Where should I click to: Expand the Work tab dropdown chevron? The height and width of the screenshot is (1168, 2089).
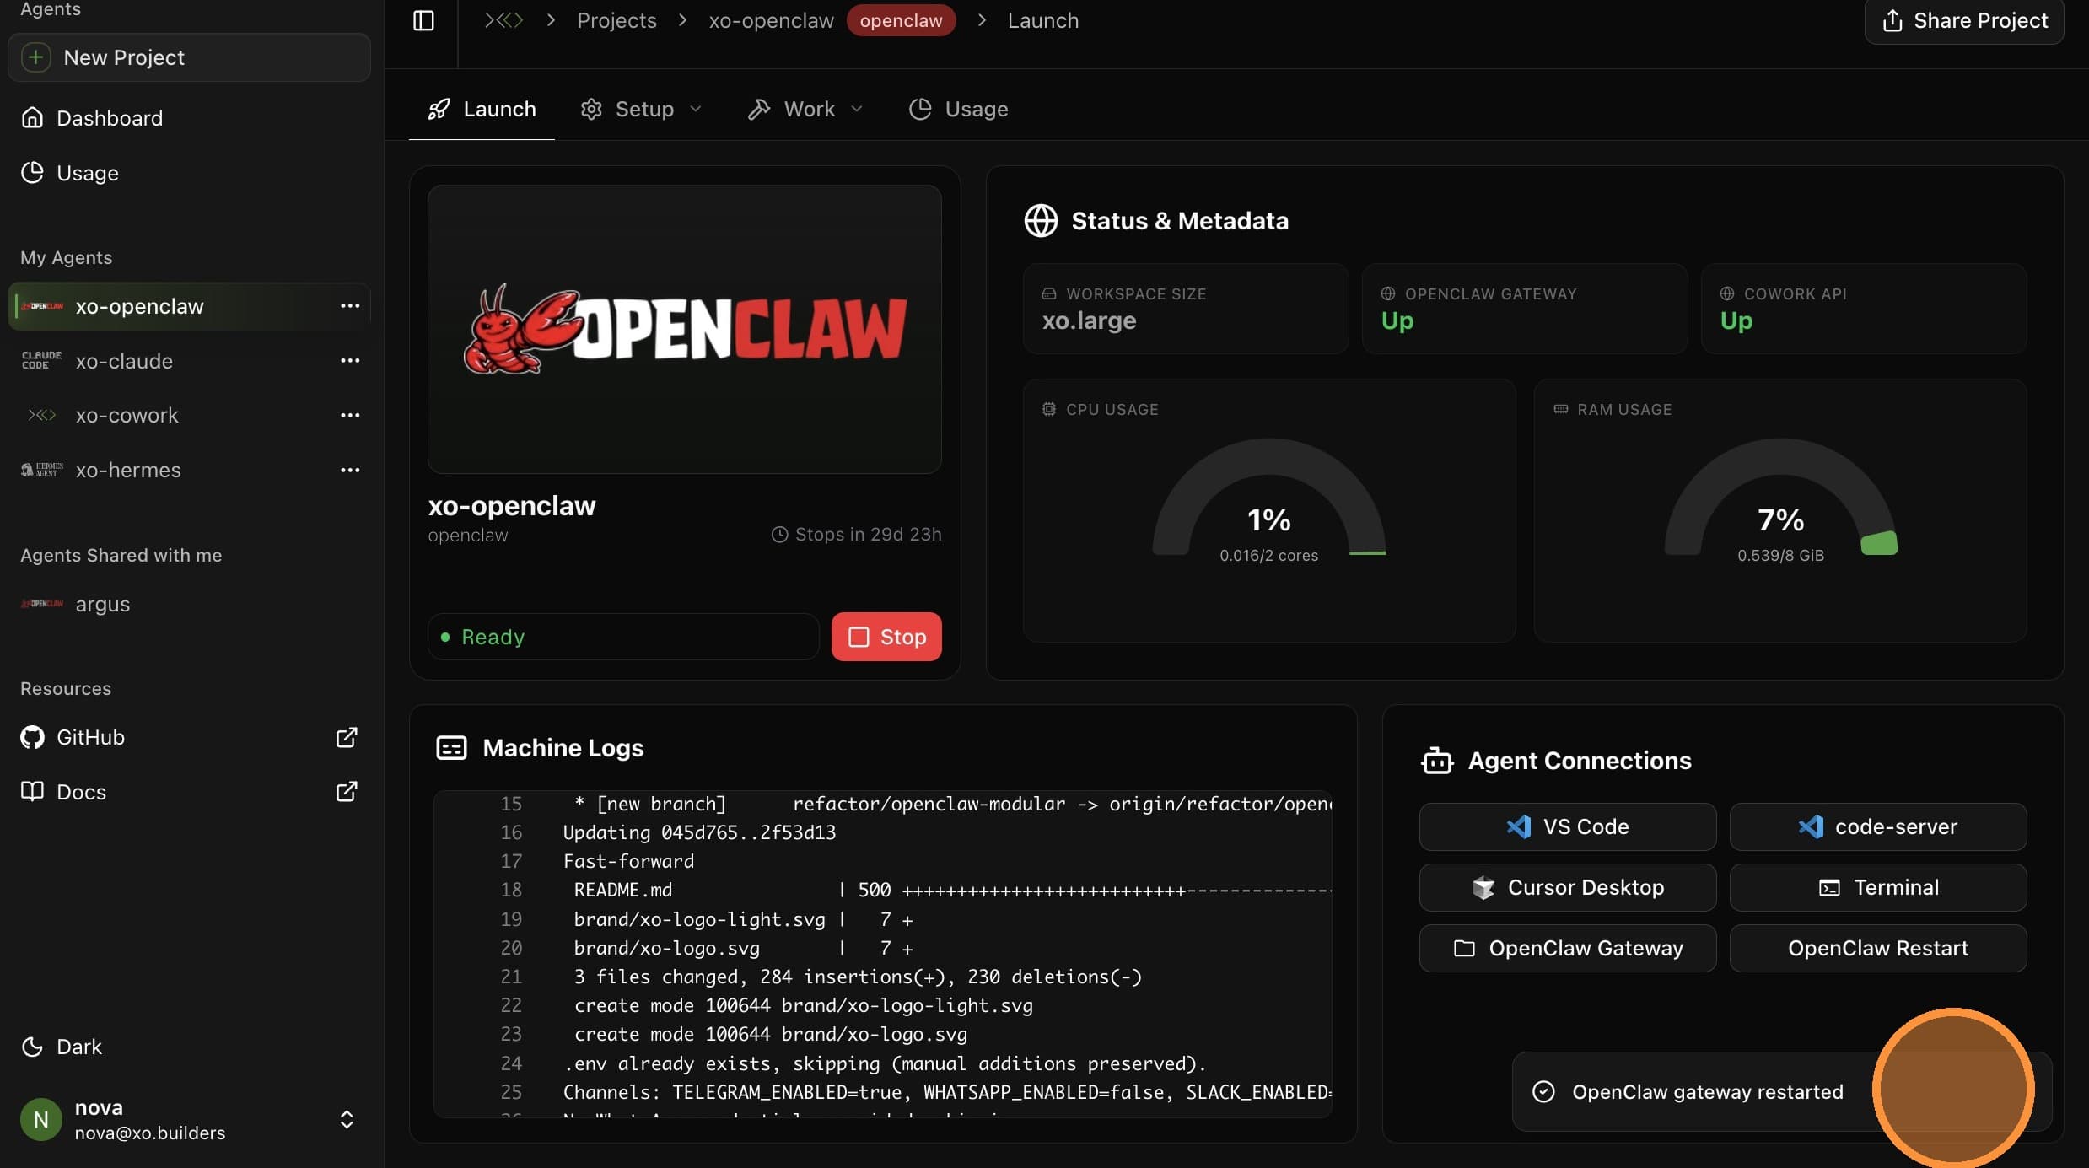857,109
